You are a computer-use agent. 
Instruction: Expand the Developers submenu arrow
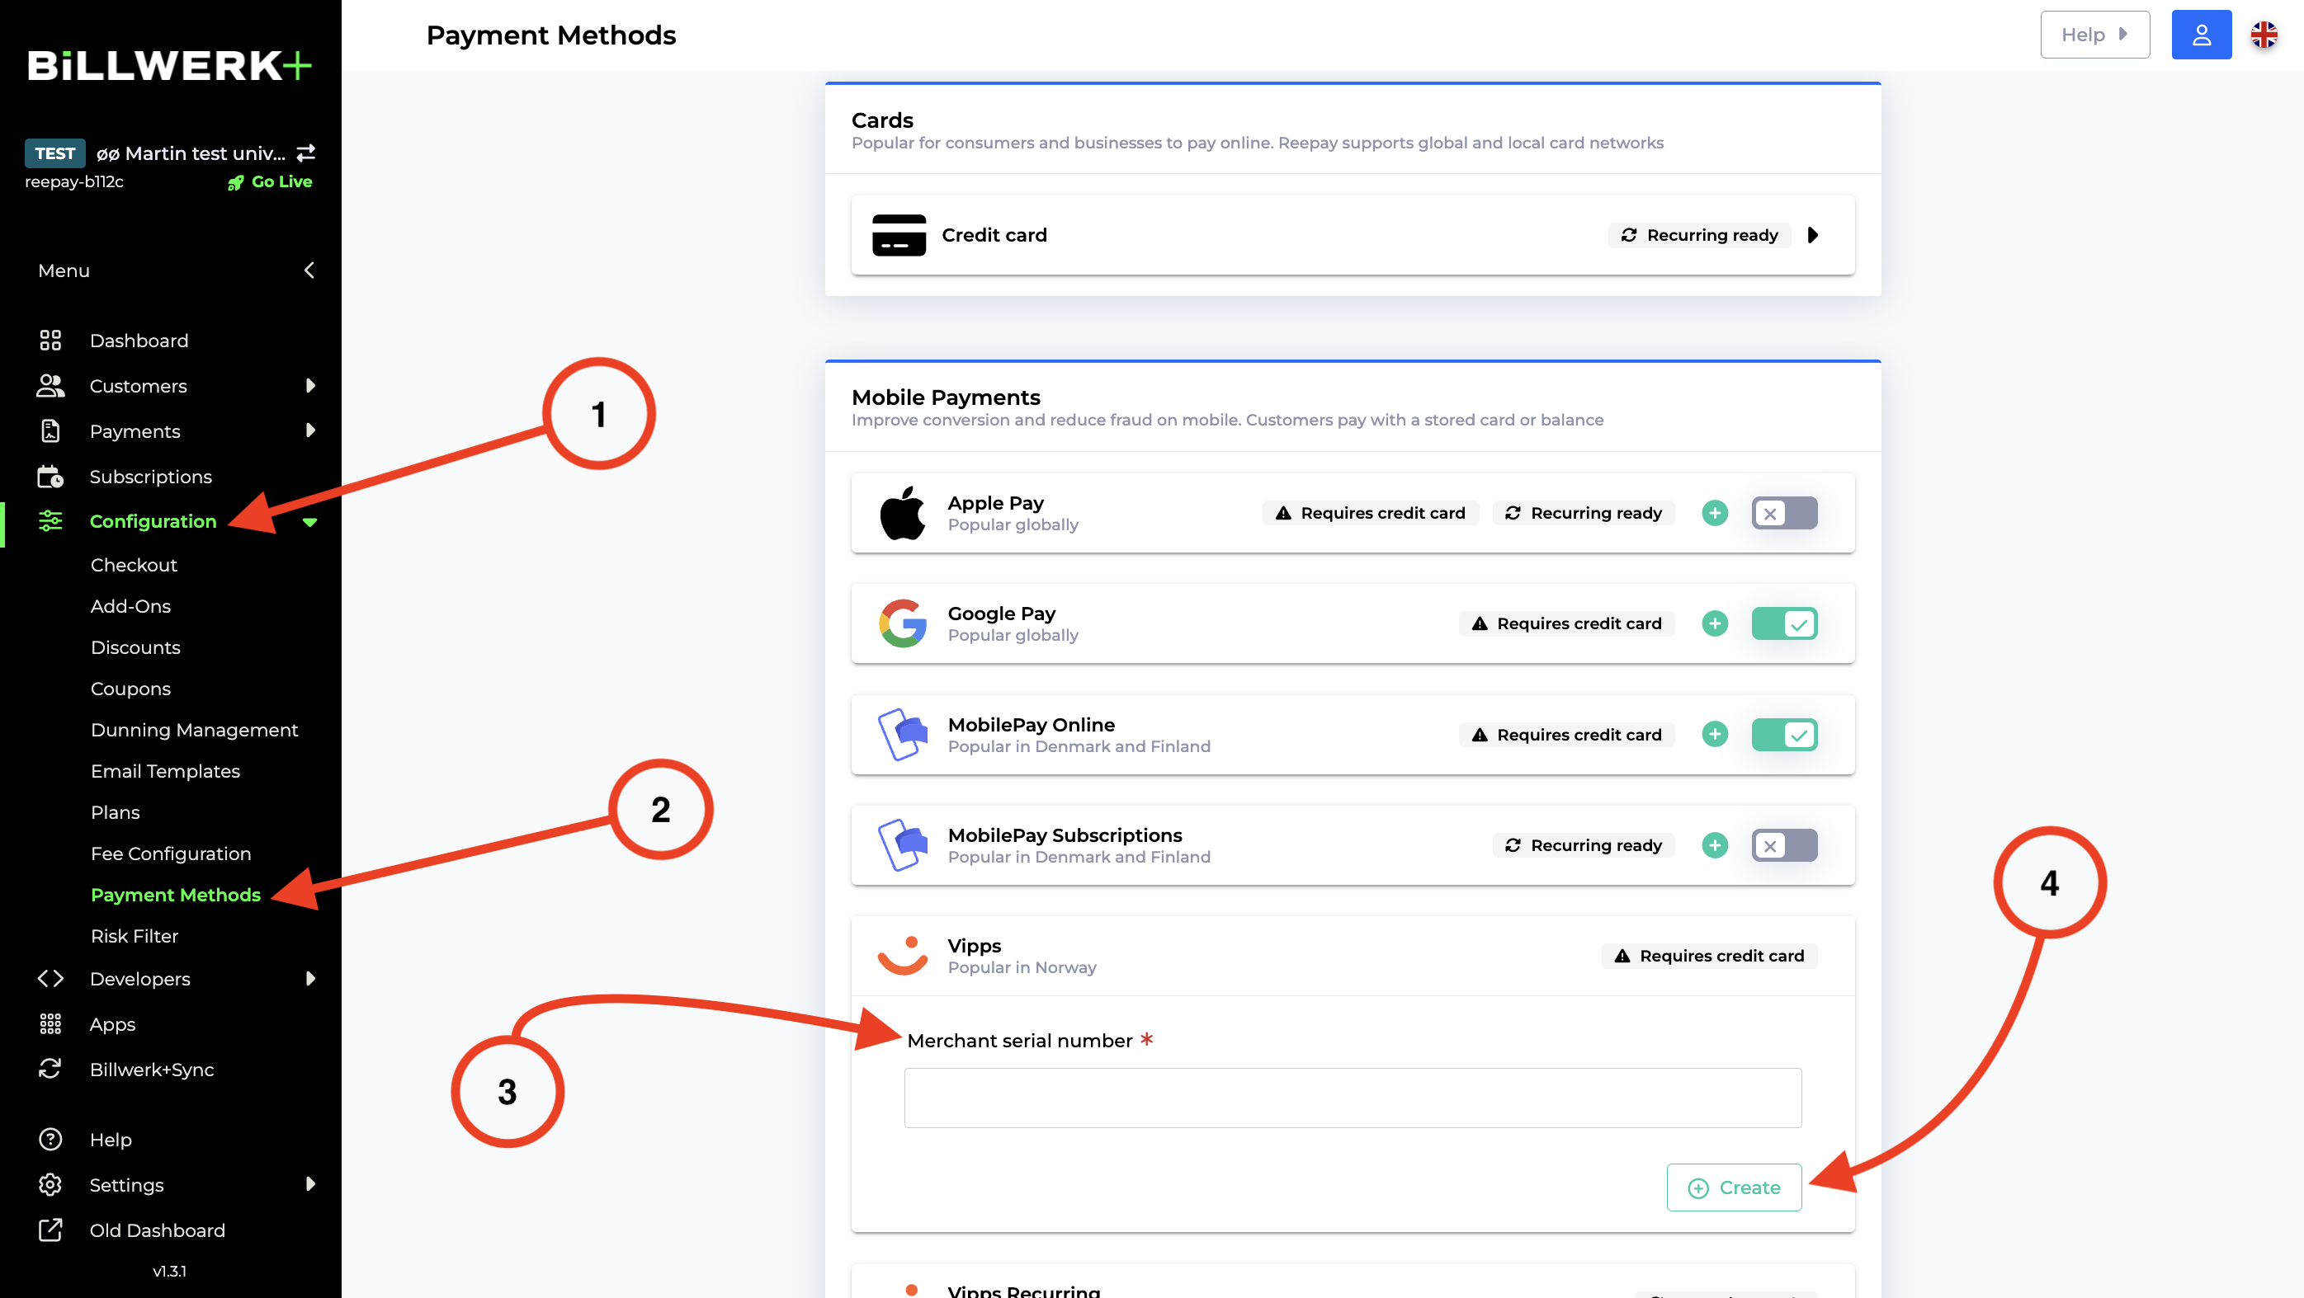[x=310, y=979]
